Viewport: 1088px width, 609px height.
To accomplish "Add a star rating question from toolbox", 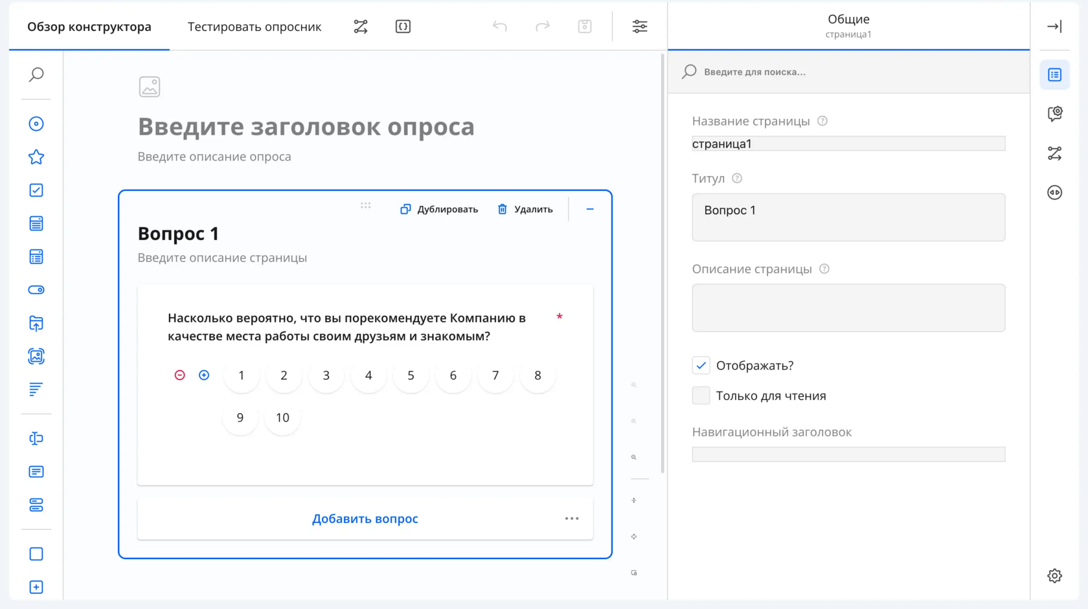I will pos(36,157).
